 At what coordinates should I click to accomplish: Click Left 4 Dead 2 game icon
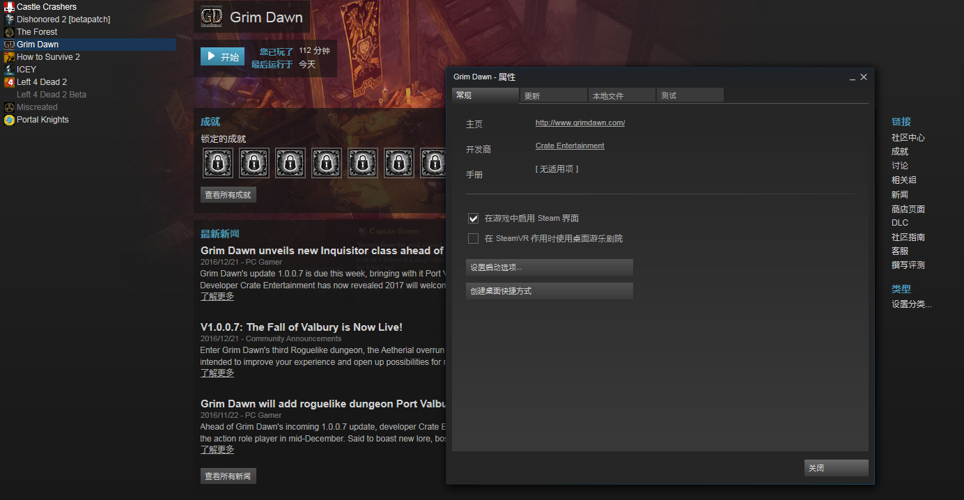[9, 82]
